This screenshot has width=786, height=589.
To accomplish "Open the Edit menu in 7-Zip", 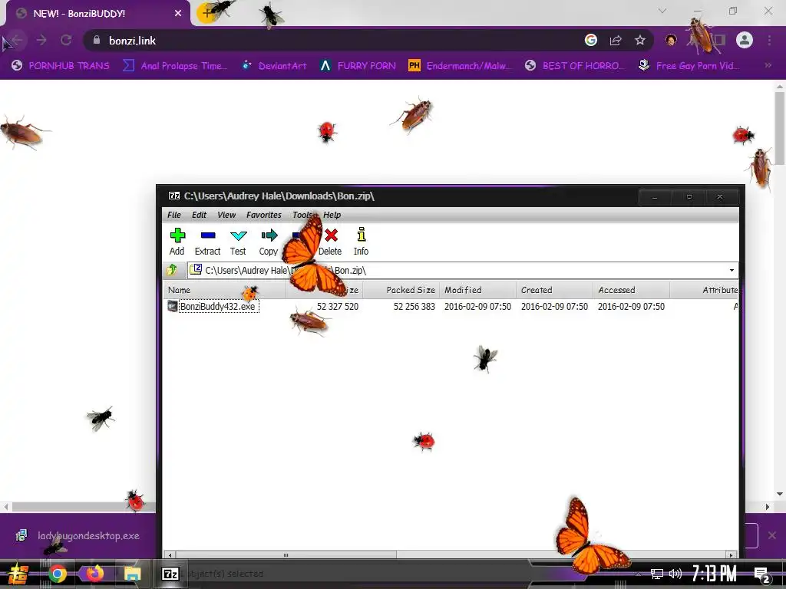I will (199, 215).
